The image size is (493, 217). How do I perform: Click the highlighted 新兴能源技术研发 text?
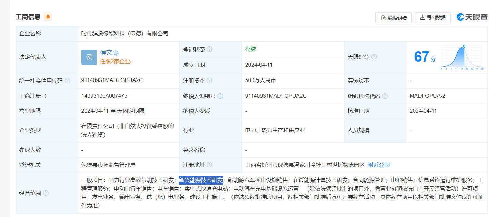coord(201,180)
